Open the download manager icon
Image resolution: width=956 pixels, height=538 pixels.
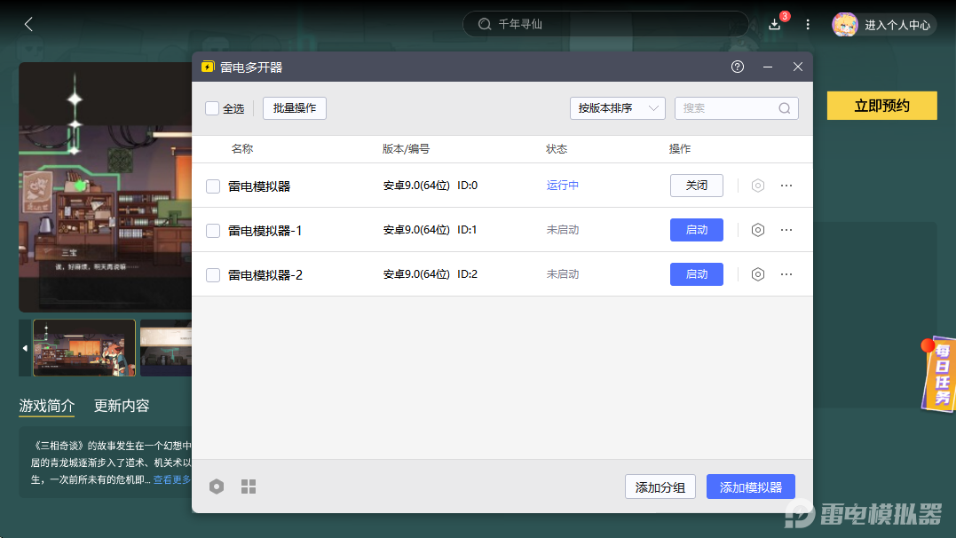(x=775, y=25)
